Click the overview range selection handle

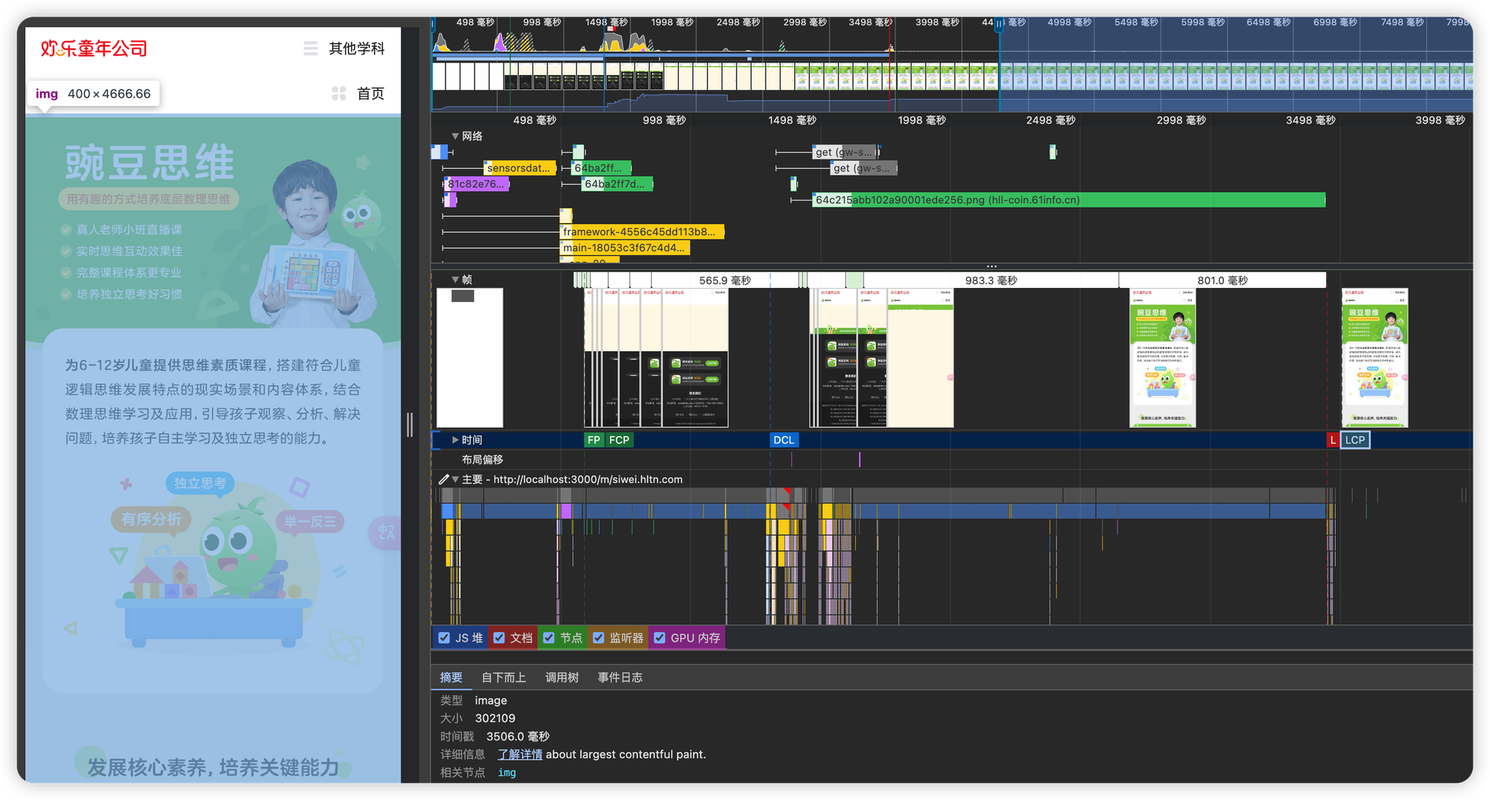pos(999,24)
